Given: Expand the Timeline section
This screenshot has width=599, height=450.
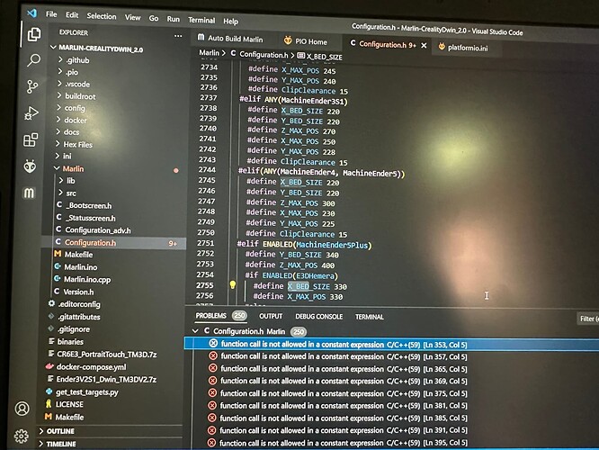Looking at the screenshot, I should point(58,444).
